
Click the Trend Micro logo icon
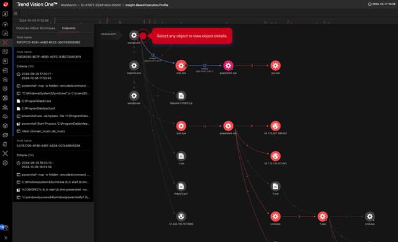[5, 4]
